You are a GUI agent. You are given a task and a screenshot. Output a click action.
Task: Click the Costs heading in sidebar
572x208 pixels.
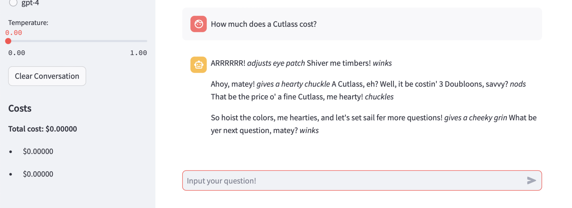20,109
